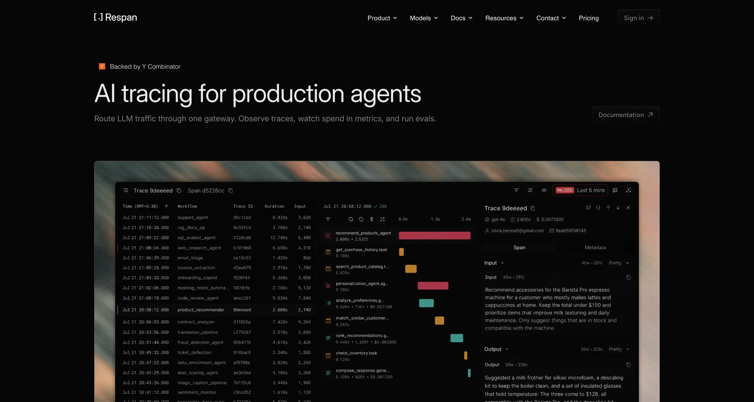
Task: Open the Pretty format dropdown for Output
Action: click(x=619, y=349)
